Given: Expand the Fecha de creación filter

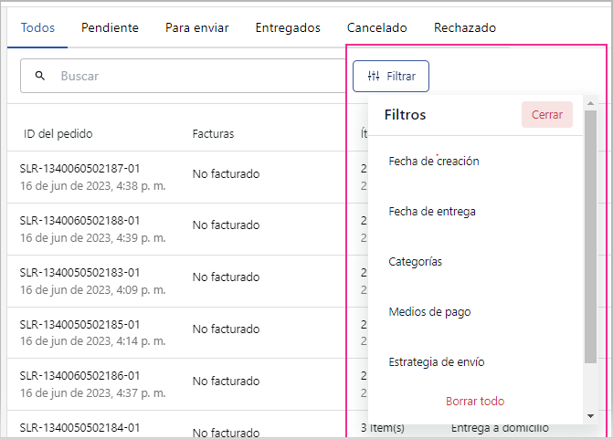Looking at the screenshot, I should [433, 162].
